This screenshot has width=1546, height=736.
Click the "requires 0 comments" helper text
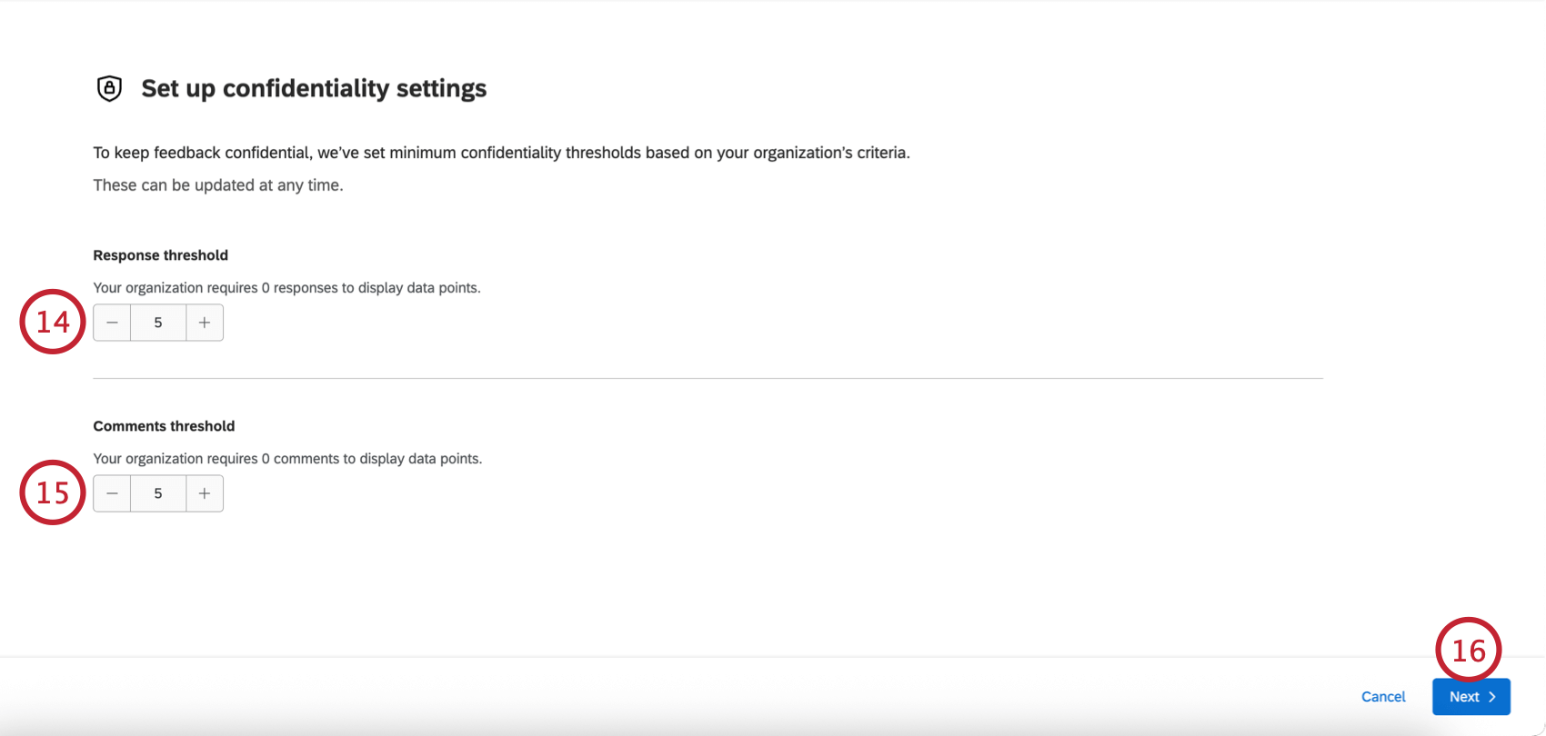coord(287,459)
